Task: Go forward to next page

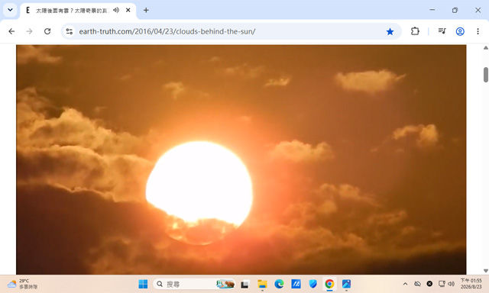Action: point(29,31)
